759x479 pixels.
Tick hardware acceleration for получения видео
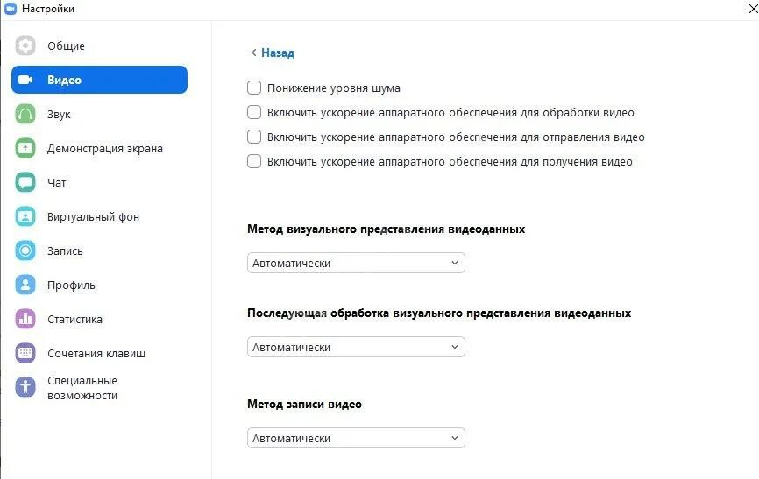pyautogui.click(x=254, y=161)
